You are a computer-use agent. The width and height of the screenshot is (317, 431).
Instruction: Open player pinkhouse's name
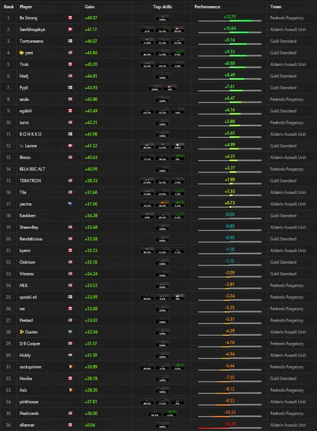click(x=29, y=402)
